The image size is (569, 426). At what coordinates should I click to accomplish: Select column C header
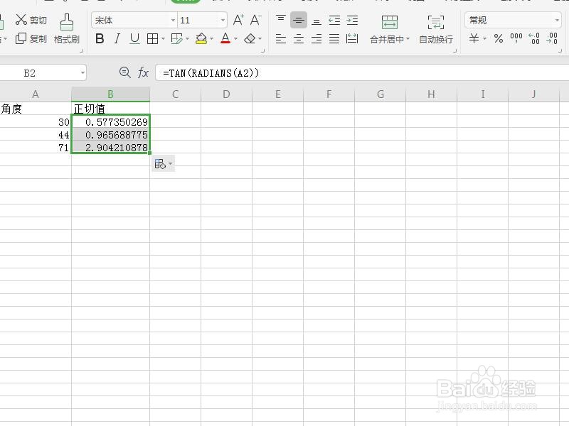[x=175, y=94]
